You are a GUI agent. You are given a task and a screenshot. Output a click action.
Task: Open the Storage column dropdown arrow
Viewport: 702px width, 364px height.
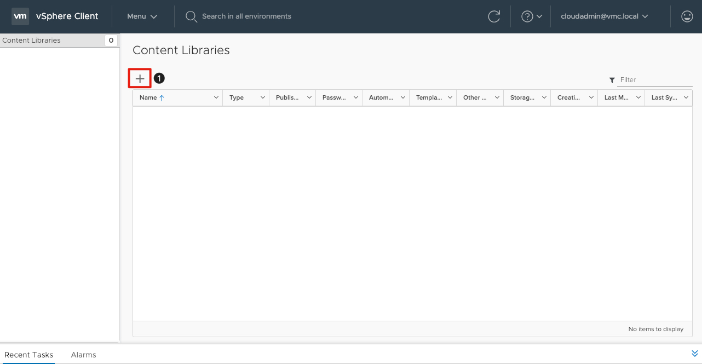pyautogui.click(x=544, y=98)
